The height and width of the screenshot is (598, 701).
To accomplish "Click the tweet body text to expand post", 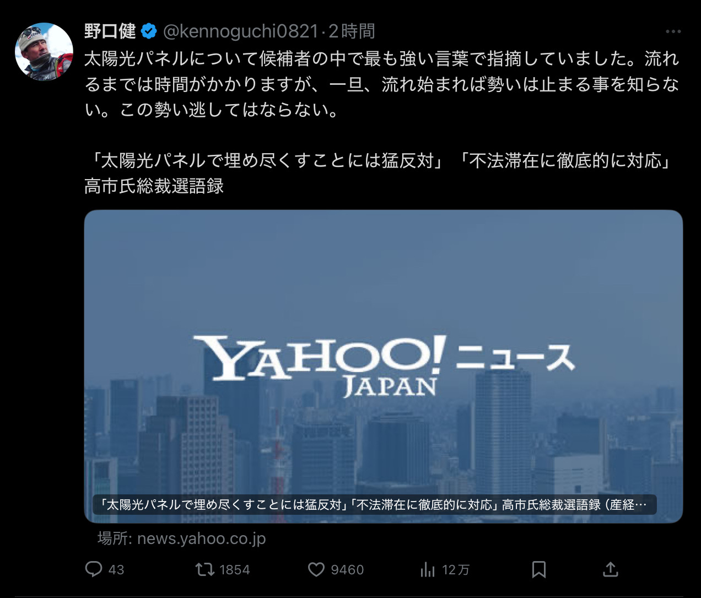I will click(x=381, y=84).
